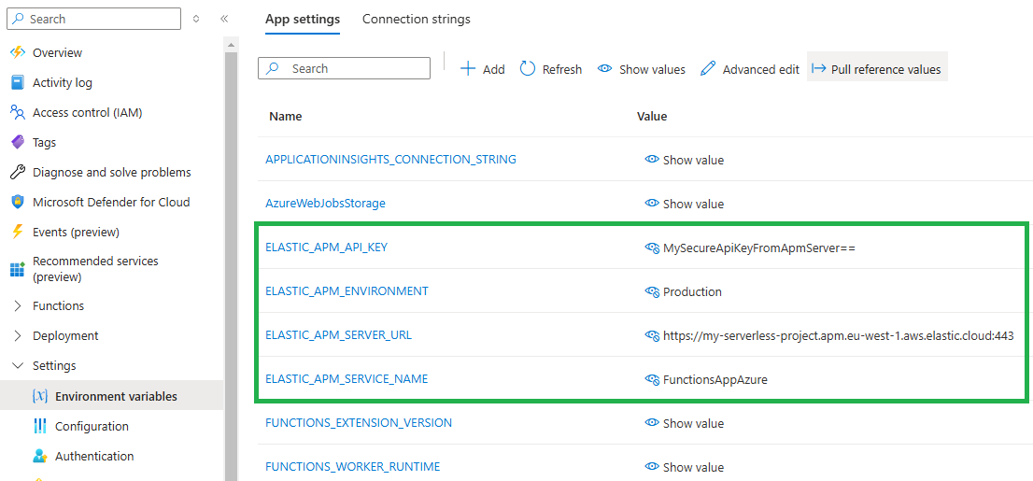
Task: Open Microsoft Defender for Cloud
Action: pyautogui.click(x=110, y=203)
